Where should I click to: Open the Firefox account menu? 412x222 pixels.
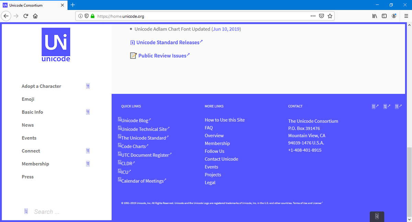pos(394,16)
